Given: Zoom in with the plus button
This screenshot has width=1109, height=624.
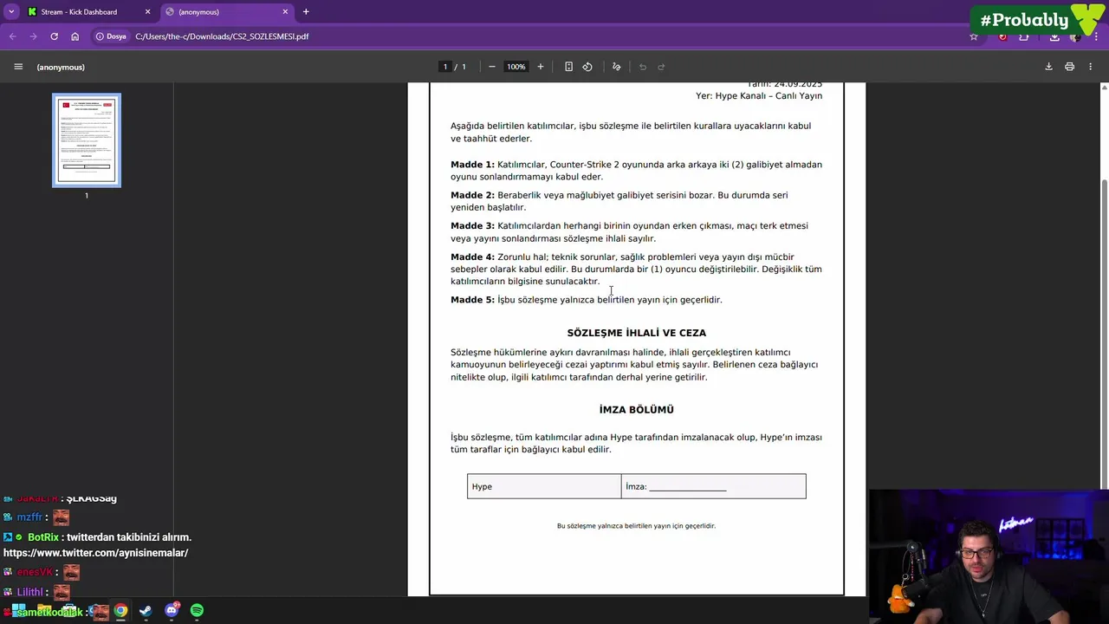Looking at the screenshot, I should [541, 67].
